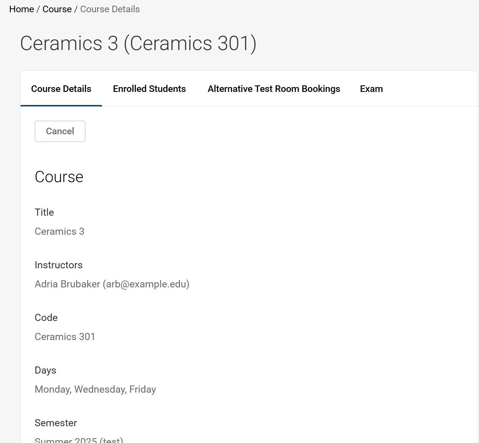Click the Home breadcrumb link

tap(21, 9)
